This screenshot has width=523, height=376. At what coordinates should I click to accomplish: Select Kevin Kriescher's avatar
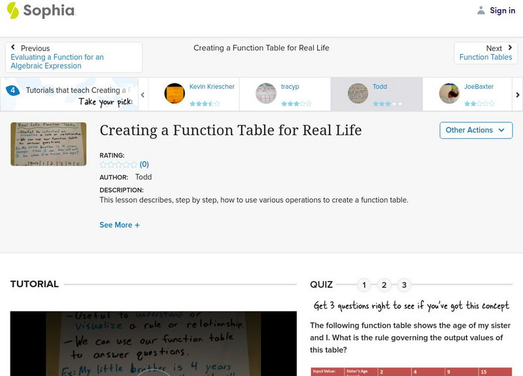click(175, 93)
